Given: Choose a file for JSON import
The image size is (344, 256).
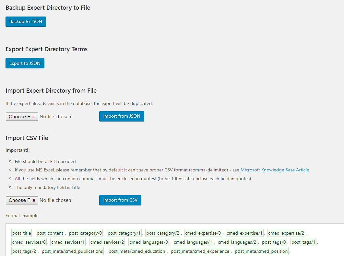Looking at the screenshot, I should pos(22,117).
